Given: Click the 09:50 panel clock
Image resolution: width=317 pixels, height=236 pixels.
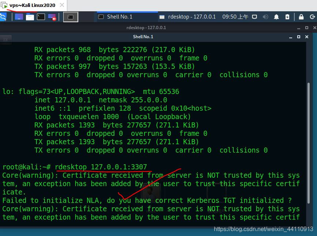Looking at the screenshot, I should coord(235,17).
